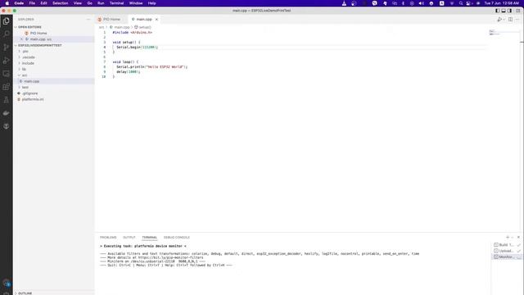Click line 4 Serial.begin code
This screenshot has height=295, width=524.
click(x=137, y=48)
